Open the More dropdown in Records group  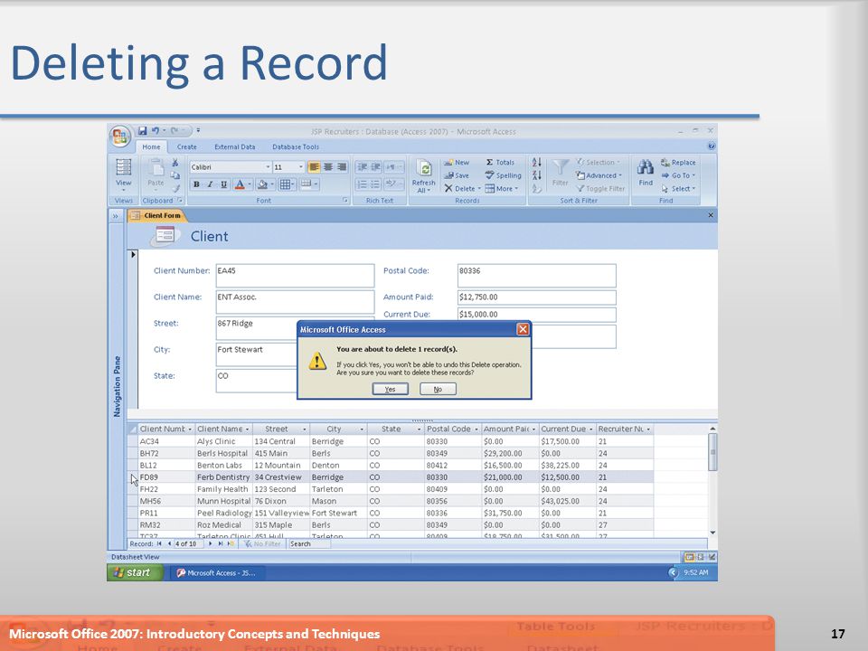point(502,189)
